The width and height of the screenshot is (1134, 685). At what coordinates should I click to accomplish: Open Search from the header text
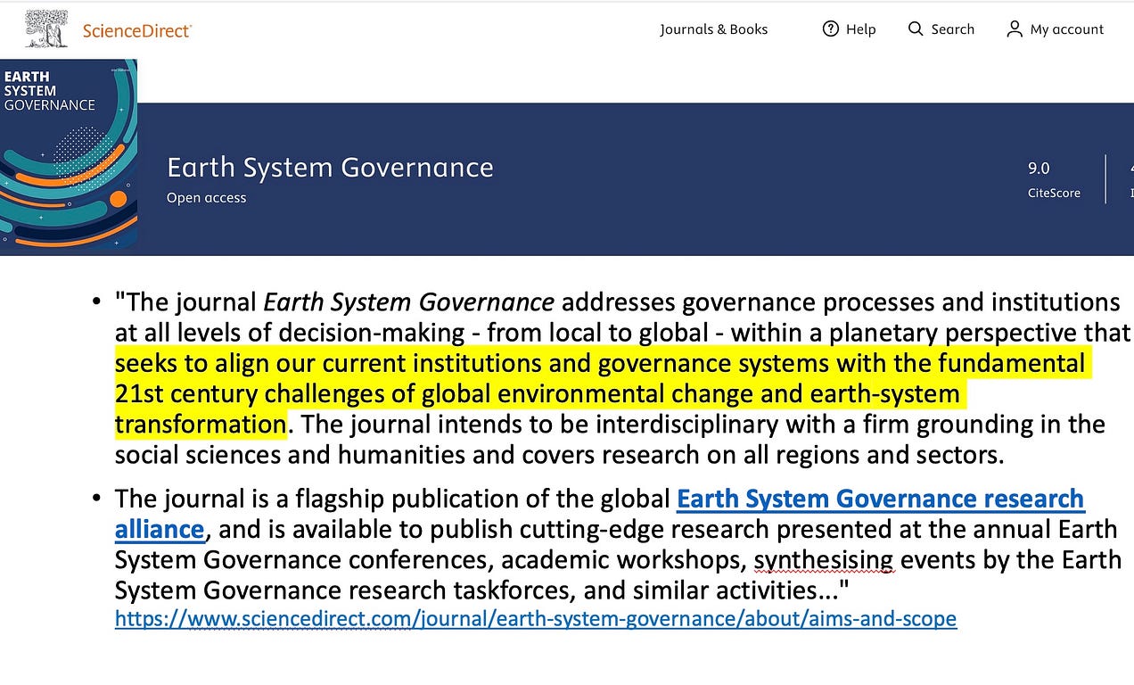click(x=953, y=29)
